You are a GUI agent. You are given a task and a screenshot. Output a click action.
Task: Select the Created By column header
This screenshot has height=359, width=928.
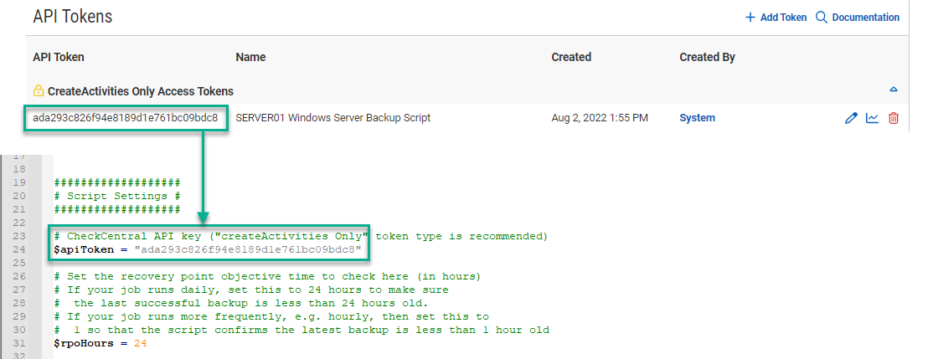[707, 57]
